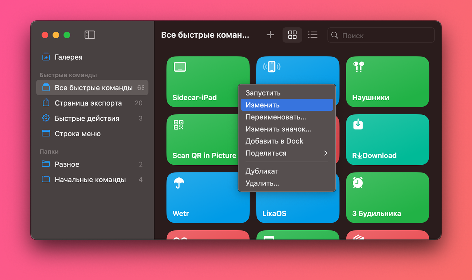Open the 3 Будильника shortcut tile
Viewport: 472px width, 280px height.
388,198
